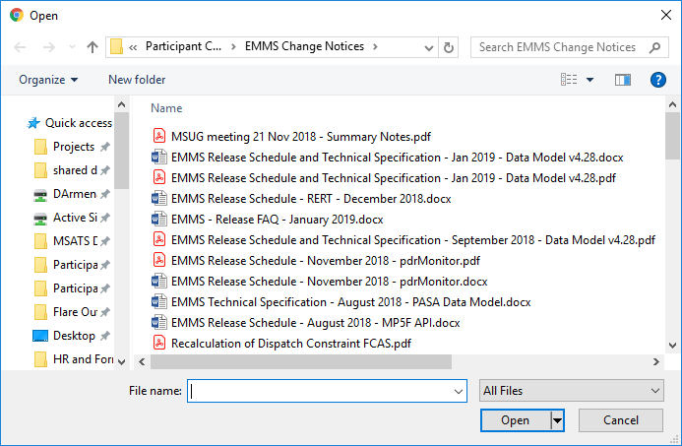Click the help question mark icon
This screenshot has width=682, height=446.
[658, 80]
